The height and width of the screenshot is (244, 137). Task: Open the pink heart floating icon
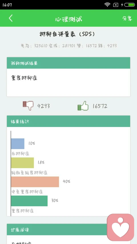(x=120, y=227)
